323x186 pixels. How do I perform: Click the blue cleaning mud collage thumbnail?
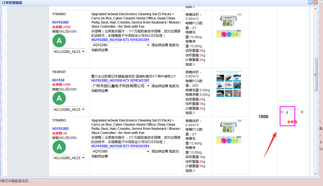[x=229, y=84]
